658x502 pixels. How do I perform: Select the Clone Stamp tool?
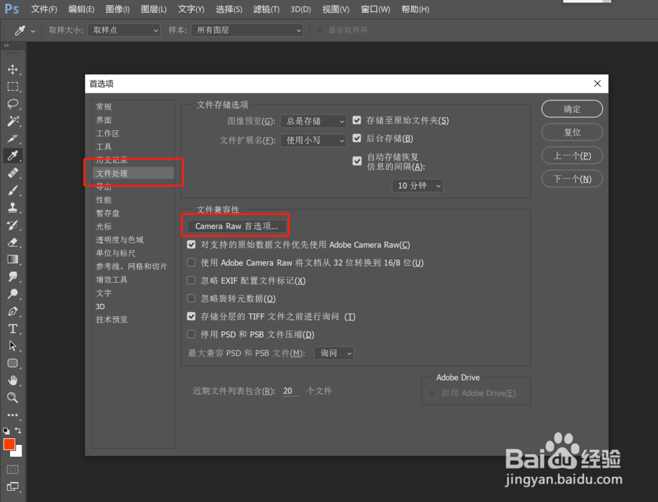13,207
